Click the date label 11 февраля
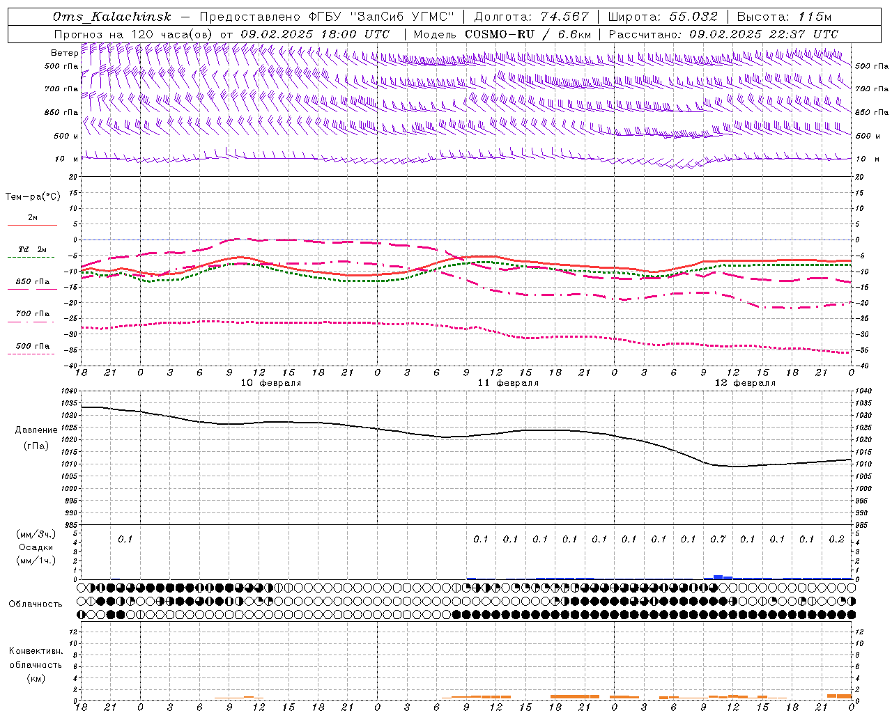Viewport: 892px width, 713px height. pyautogui.click(x=508, y=383)
